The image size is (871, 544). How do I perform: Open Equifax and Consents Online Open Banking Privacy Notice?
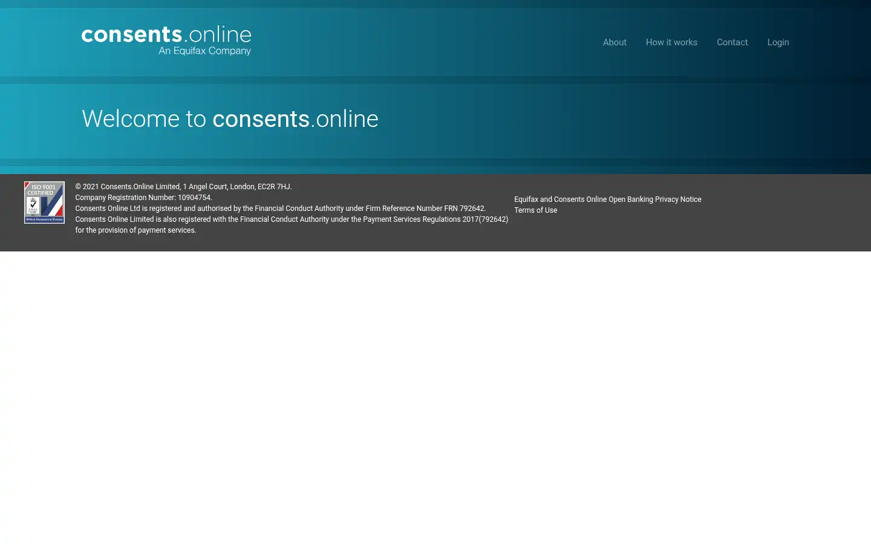tap(607, 199)
